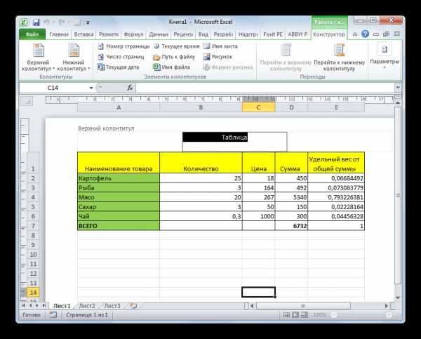The image size is (421, 339).
Task: Click the horizontal scrollbar right arrow
Action: pos(386,306)
